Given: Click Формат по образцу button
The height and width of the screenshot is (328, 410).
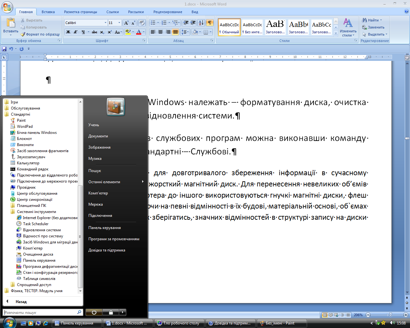Looking at the screenshot, I should [x=40, y=34].
